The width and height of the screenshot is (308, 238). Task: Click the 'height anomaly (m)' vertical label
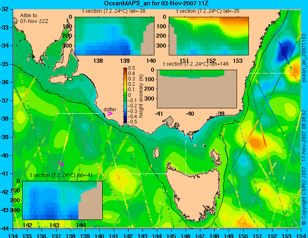point(141,96)
